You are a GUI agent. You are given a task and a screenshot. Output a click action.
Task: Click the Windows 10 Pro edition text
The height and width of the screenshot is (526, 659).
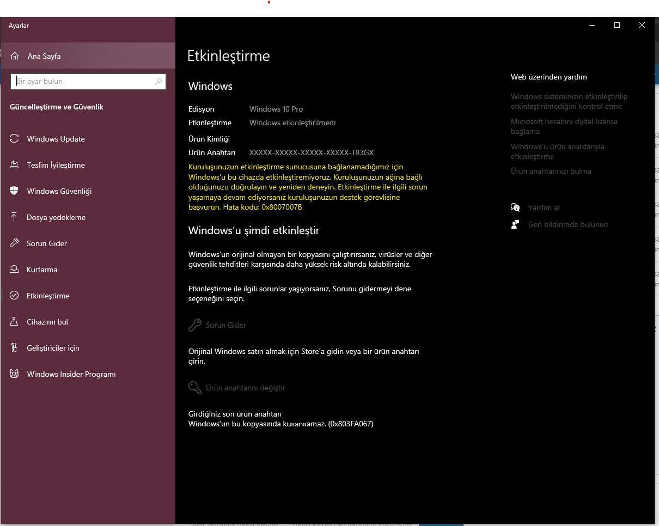[276, 109]
